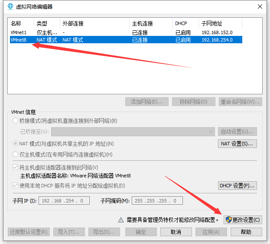Click the 移除网络(O) button
270x244 pixels.
click(194, 102)
